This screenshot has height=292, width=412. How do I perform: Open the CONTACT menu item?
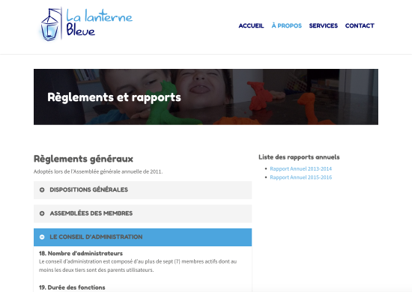[x=360, y=25]
